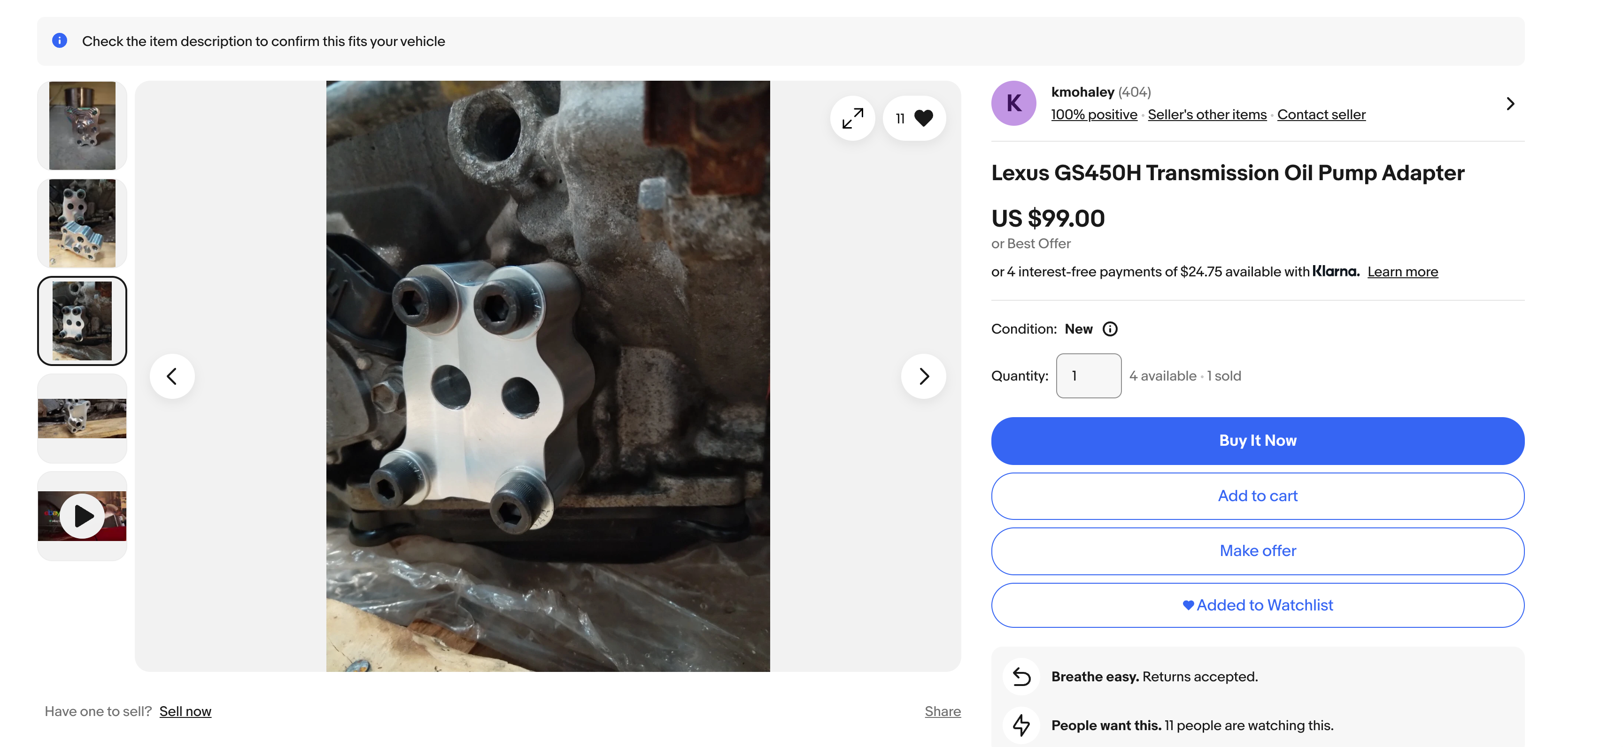The width and height of the screenshot is (1623, 747).
Task: Add the item to cart
Action: point(1258,496)
